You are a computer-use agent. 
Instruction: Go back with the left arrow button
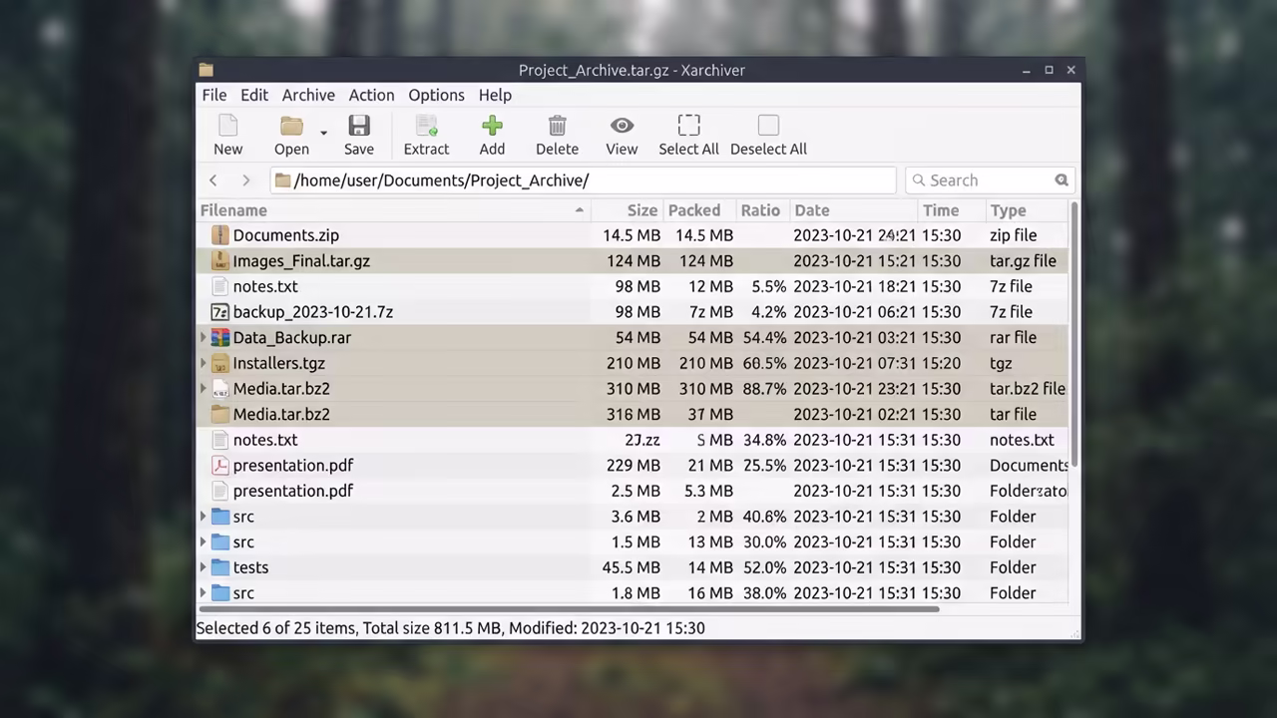pyautogui.click(x=213, y=180)
